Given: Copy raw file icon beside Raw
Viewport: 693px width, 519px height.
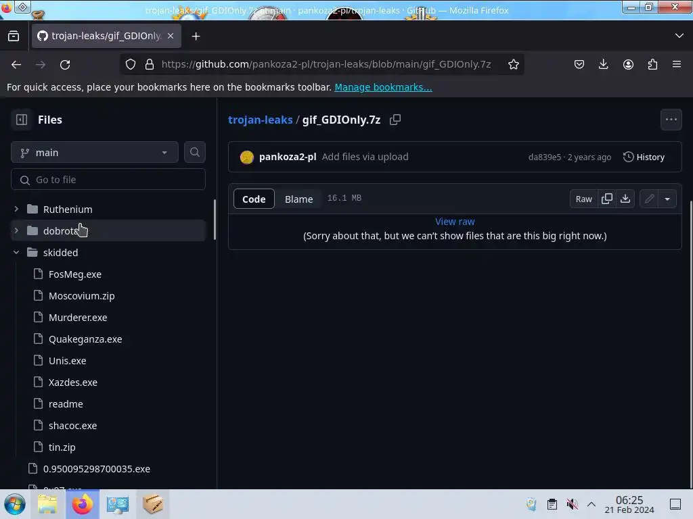Looking at the screenshot, I should [x=607, y=199].
